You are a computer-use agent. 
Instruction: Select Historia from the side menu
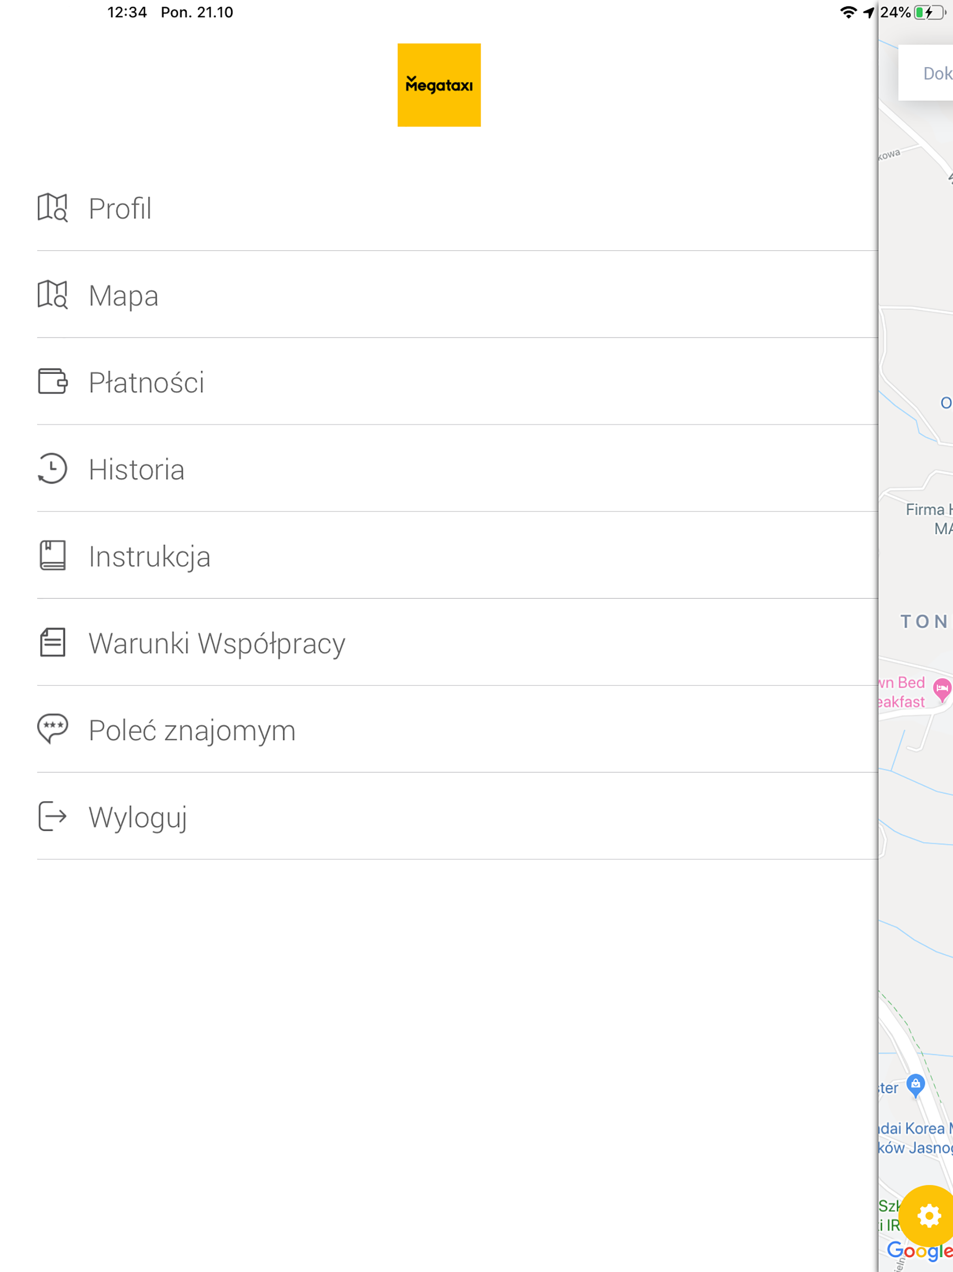[x=457, y=469]
